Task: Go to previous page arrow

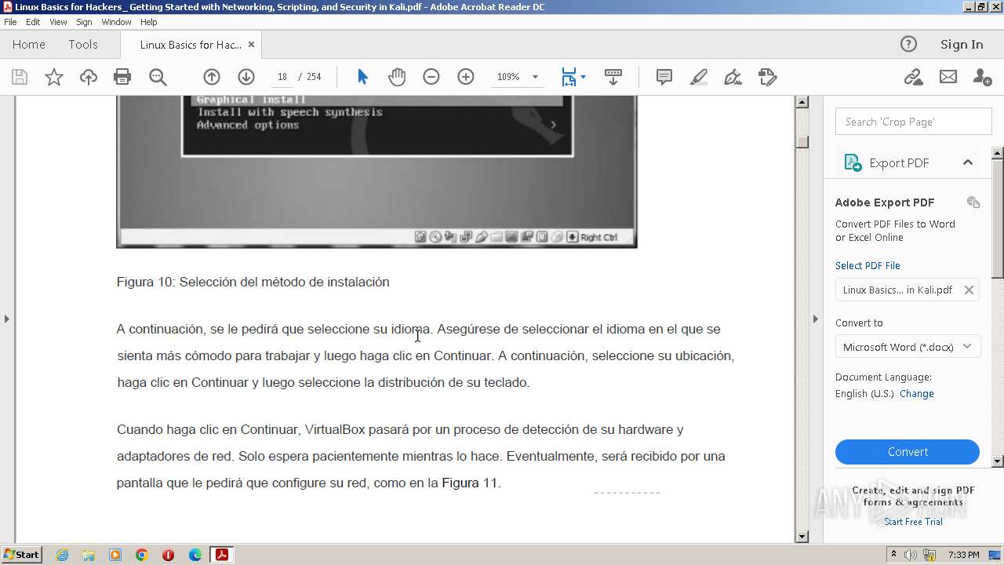Action: click(212, 77)
